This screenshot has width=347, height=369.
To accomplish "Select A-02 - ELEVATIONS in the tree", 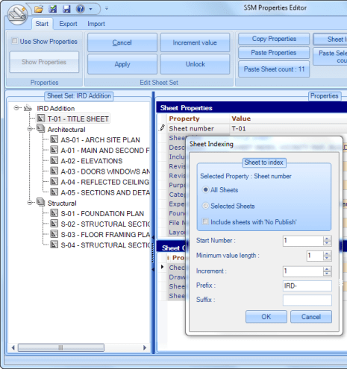I will click(92, 161).
